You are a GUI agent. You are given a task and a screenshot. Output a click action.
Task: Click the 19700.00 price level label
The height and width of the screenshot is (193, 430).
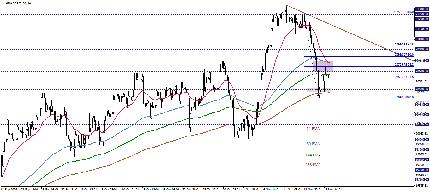[422, 170]
